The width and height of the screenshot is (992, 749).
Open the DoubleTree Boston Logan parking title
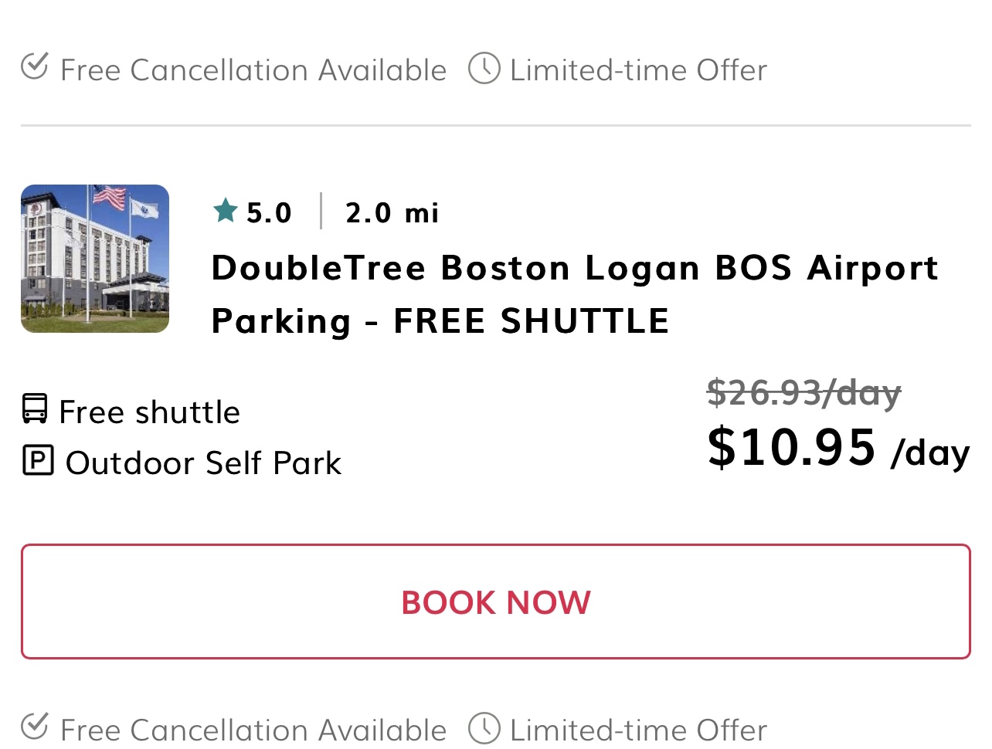coord(574,294)
